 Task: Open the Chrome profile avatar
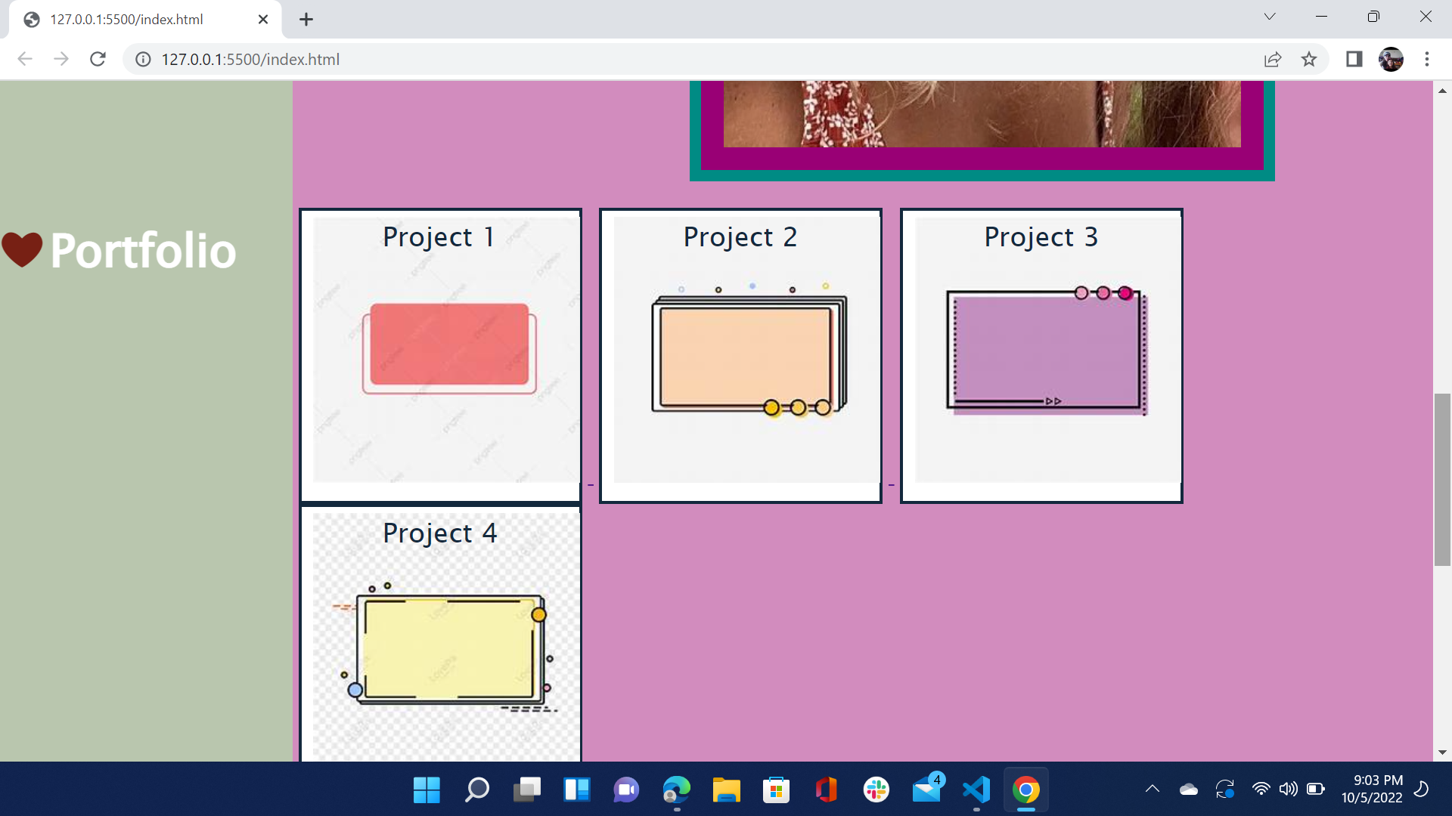pos(1391,59)
